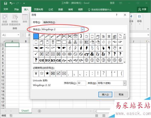
Task: Pick the question mark from recent symbols
Action: click(x=104, y=74)
